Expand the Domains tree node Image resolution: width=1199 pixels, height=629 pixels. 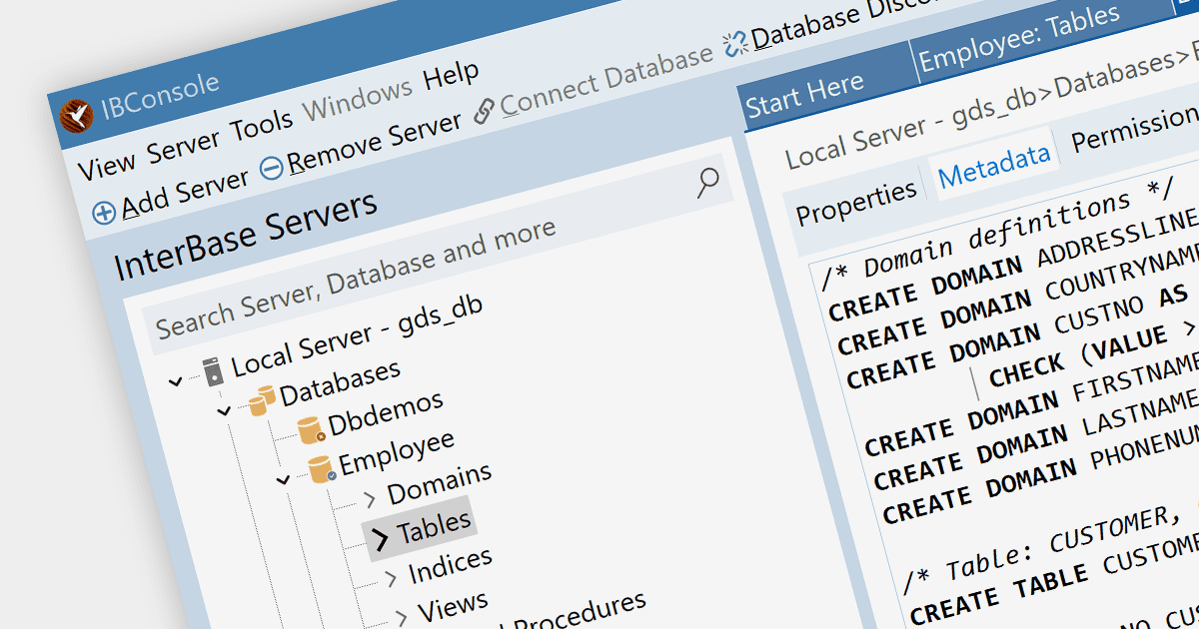(x=370, y=498)
